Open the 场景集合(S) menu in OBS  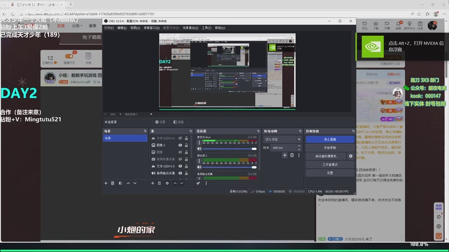pyautogui.click(x=190, y=28)
